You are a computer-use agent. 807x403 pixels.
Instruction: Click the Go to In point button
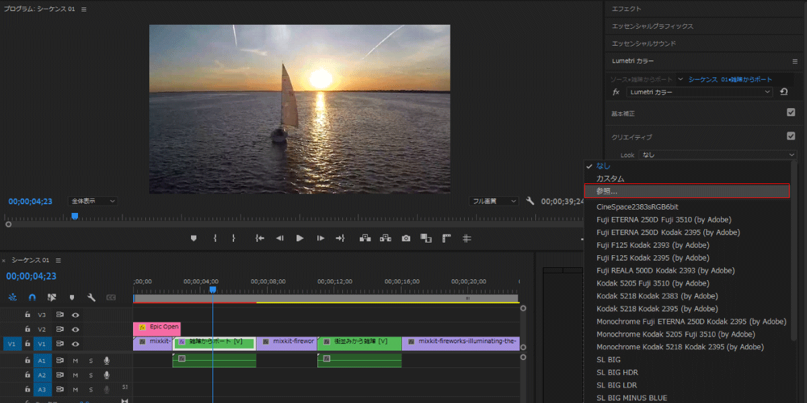point(260,238)
